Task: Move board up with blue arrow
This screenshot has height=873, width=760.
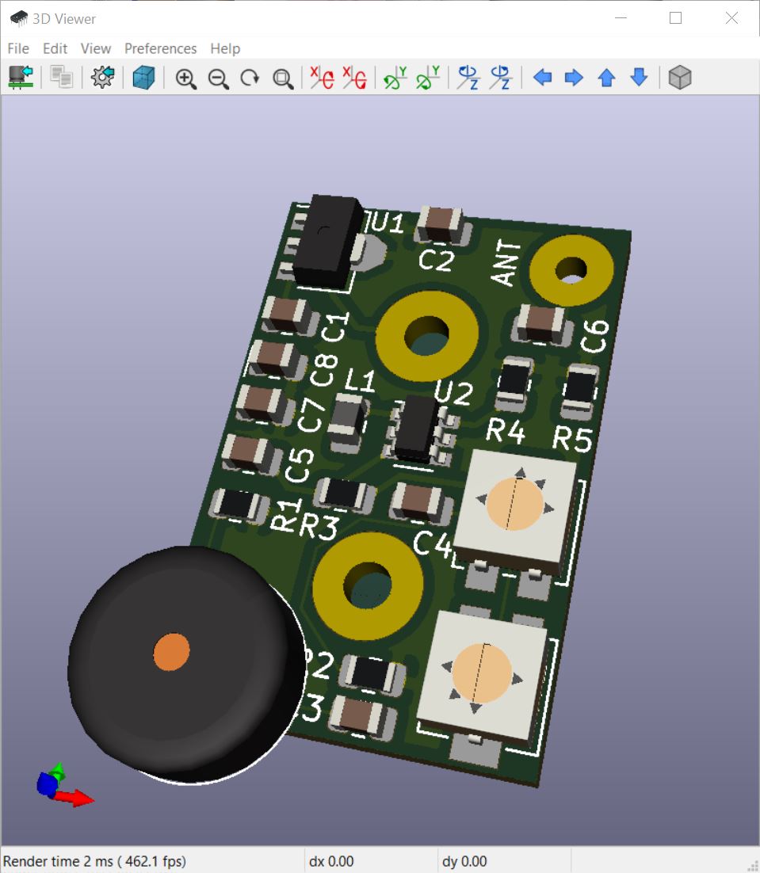Action: tap(606, 78)
